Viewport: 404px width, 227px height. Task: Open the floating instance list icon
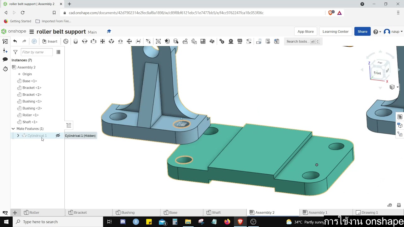69,125
